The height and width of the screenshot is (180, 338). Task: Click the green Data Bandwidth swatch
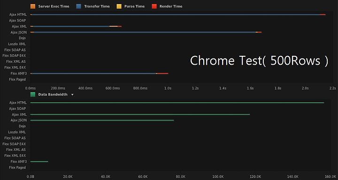(x=33, y=95)
